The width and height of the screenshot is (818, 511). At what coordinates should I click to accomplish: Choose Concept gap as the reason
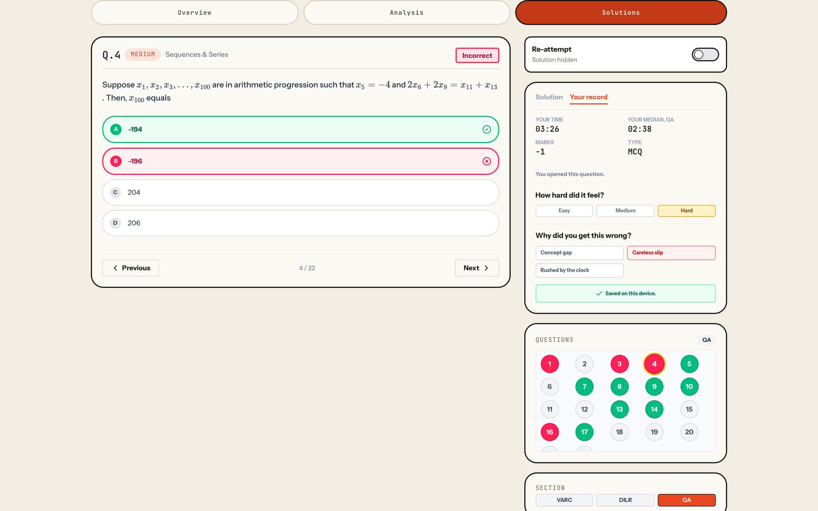click(x=579, y=253)
